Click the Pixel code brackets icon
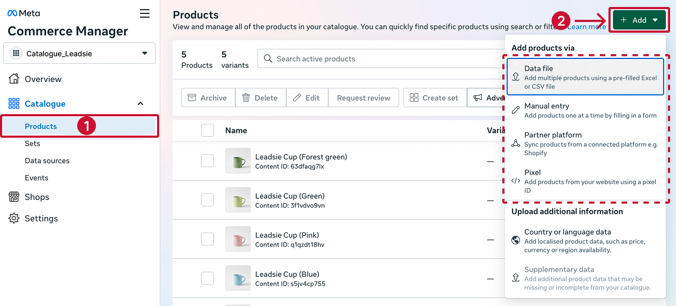This screenshot has width=676, height=306. pyautogui.click(x=516, y=181)
